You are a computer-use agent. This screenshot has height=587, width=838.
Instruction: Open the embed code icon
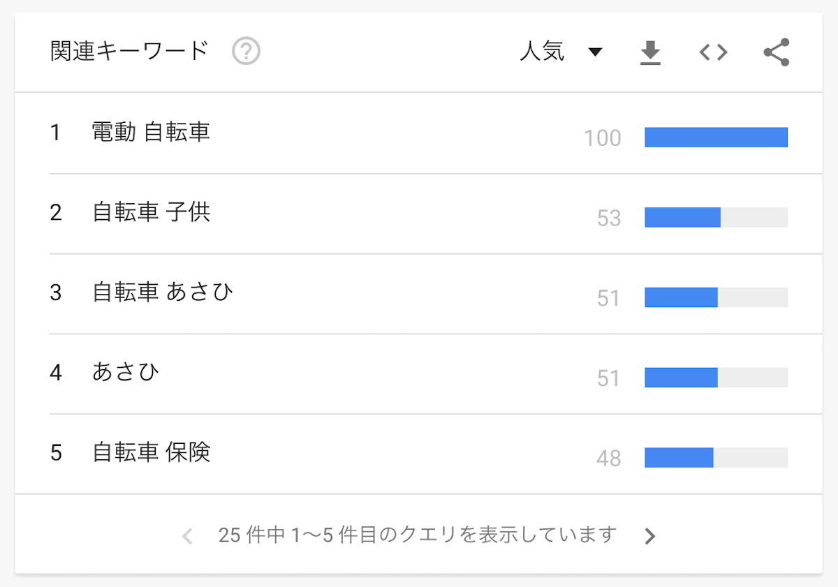(x=713, y=52)
